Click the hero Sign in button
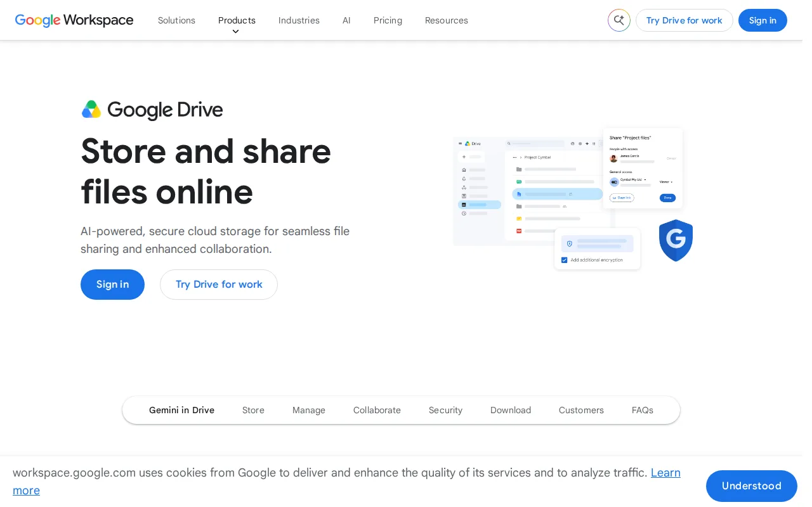Image resolution: width=812 pixels, height=507 pixels. 112,285
